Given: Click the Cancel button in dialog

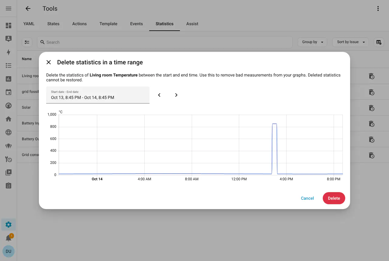Looking at the screenshot, I should point(307,198).
